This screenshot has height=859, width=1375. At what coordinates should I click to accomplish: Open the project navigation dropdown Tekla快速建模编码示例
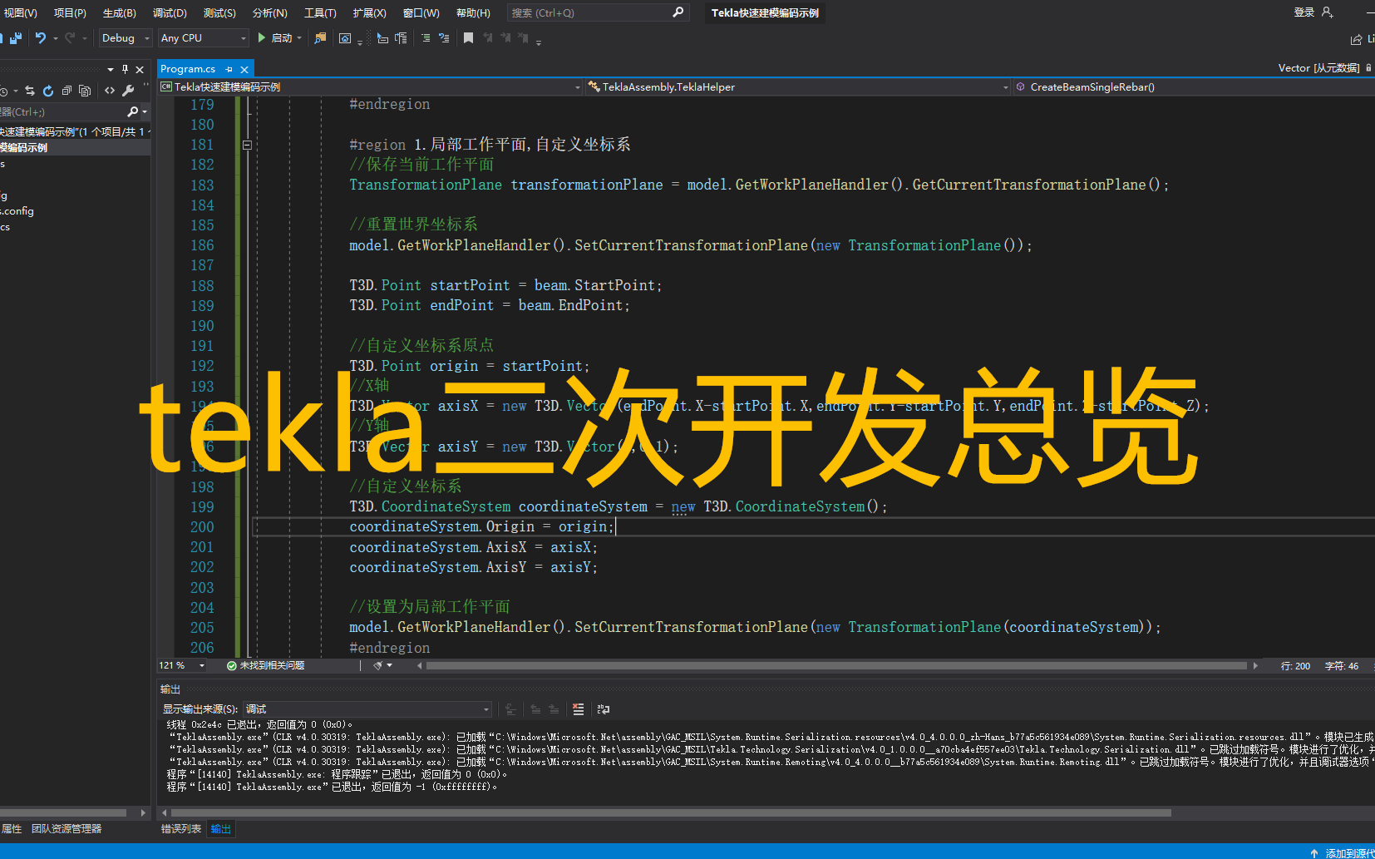(x=371, y=86)
